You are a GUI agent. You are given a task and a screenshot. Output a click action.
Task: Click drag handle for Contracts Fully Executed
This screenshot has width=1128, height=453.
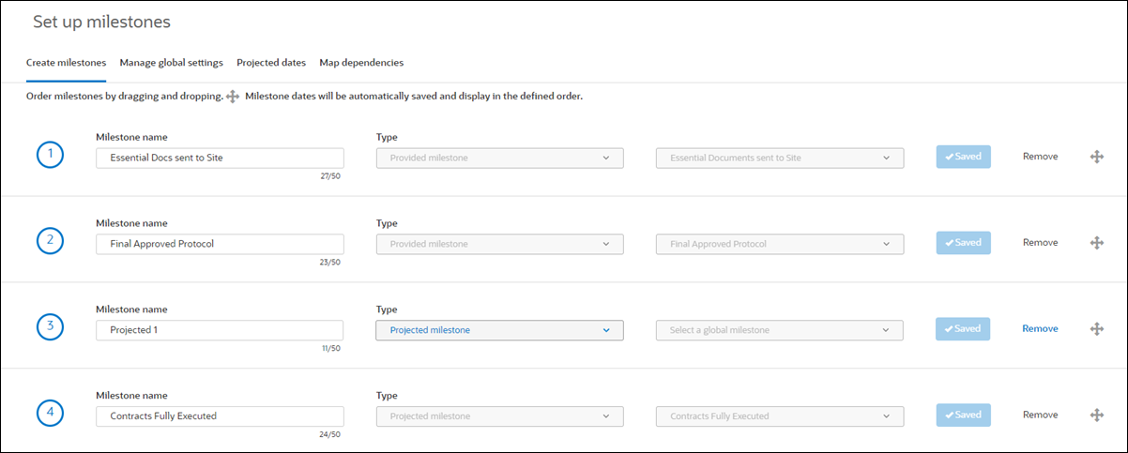click(x=1096, y=415)
